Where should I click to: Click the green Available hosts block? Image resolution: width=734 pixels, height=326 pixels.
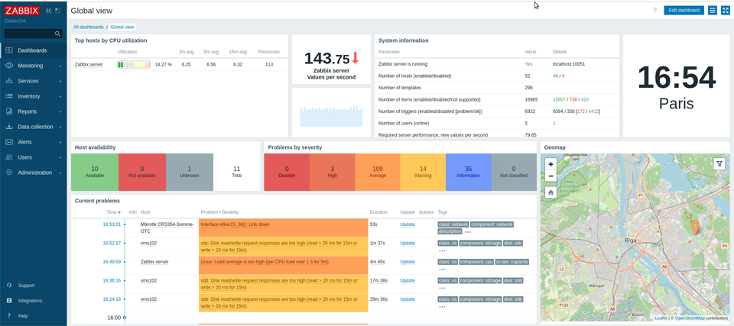(x=95, y=172)
